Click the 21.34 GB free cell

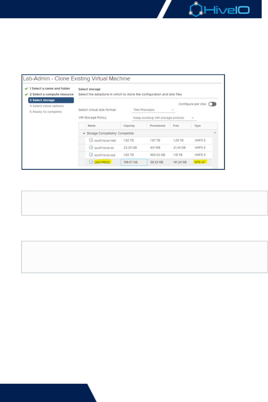coord(179,148)
